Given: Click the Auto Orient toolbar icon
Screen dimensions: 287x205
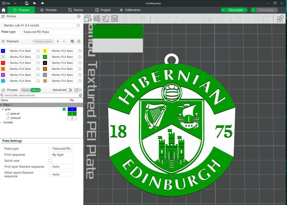Looking at the screenshot, I should (106, 19).
